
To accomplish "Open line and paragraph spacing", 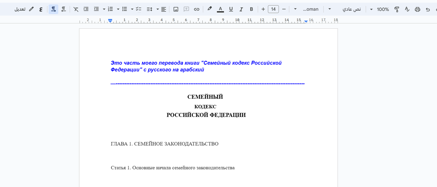I will click(149, 9).
